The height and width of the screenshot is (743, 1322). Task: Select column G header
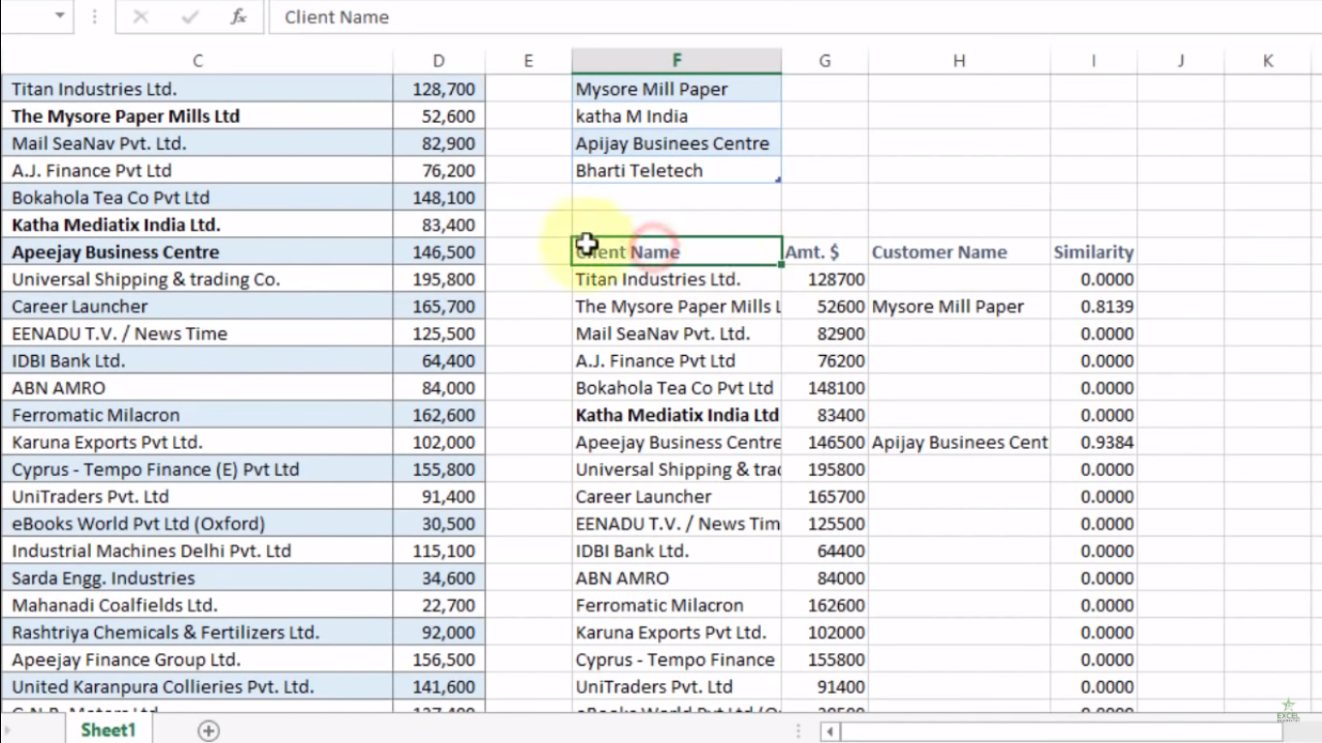[x=825, y=61]
